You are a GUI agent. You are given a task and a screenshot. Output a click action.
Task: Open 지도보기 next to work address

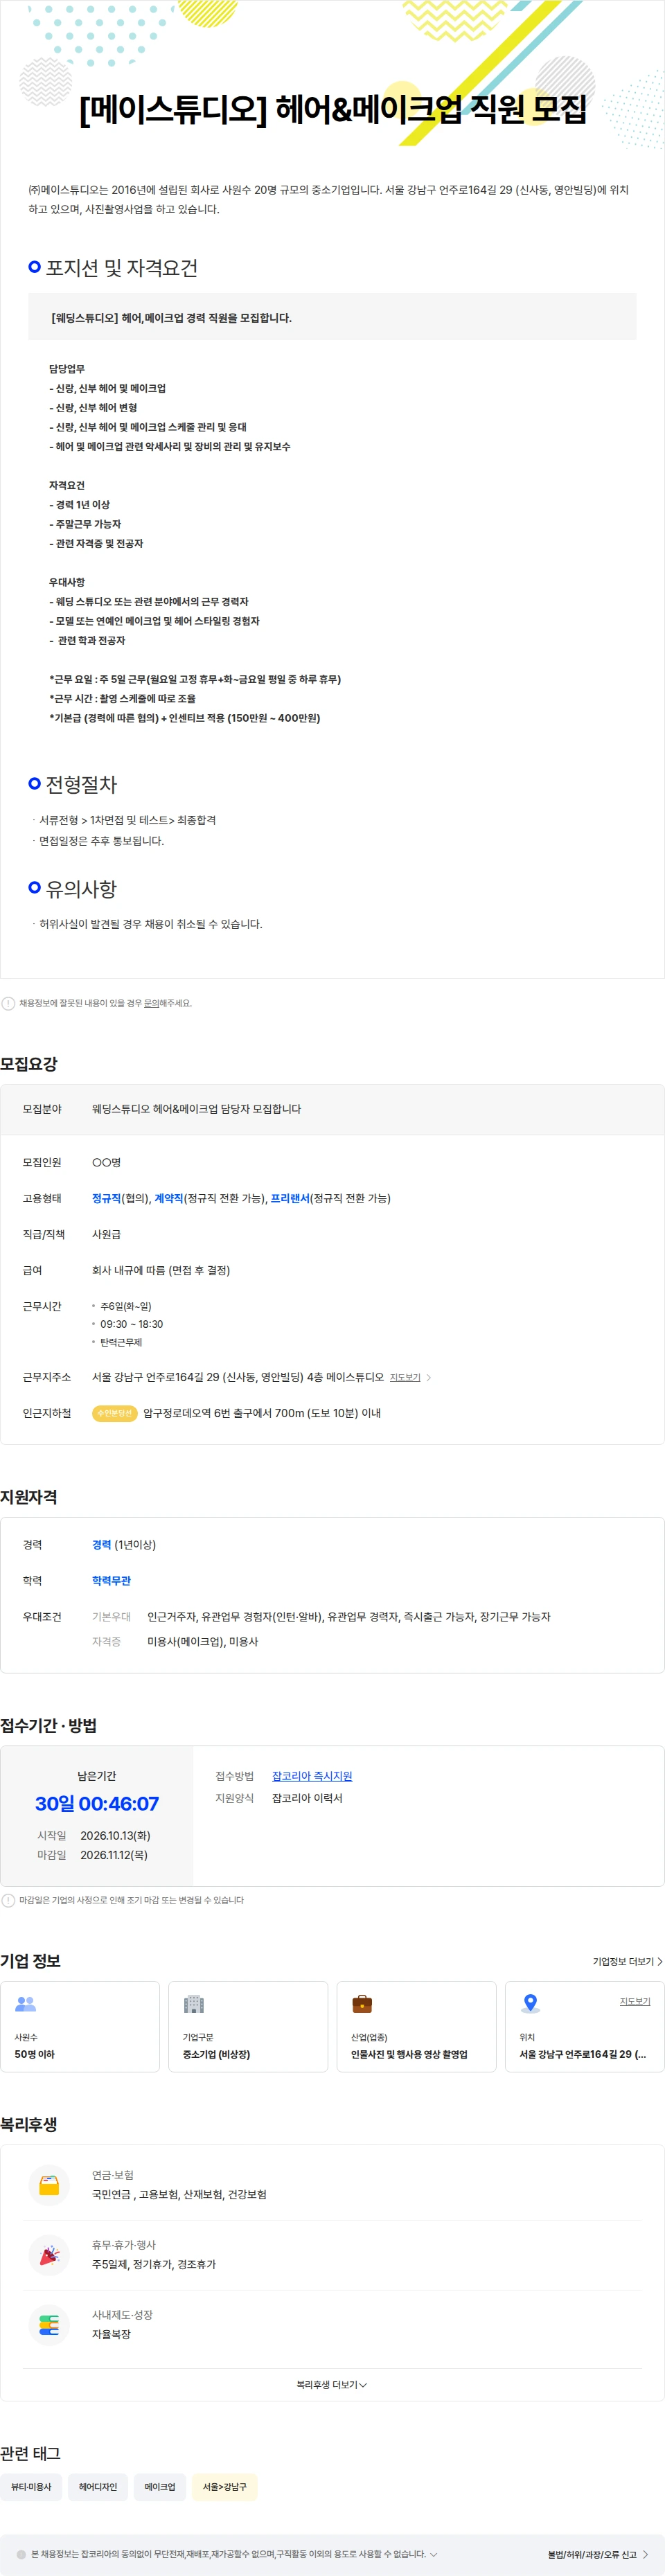tap(410, 1377)
